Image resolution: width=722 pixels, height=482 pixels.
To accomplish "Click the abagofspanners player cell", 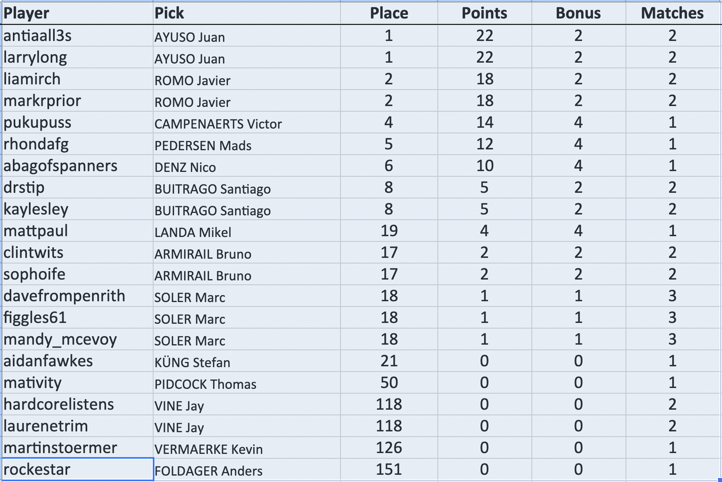I will click(60, 166).
